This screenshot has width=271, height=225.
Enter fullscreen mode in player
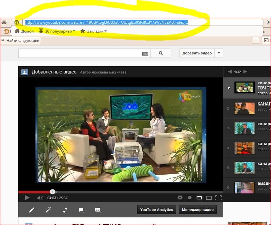click(x=218, y=198)
